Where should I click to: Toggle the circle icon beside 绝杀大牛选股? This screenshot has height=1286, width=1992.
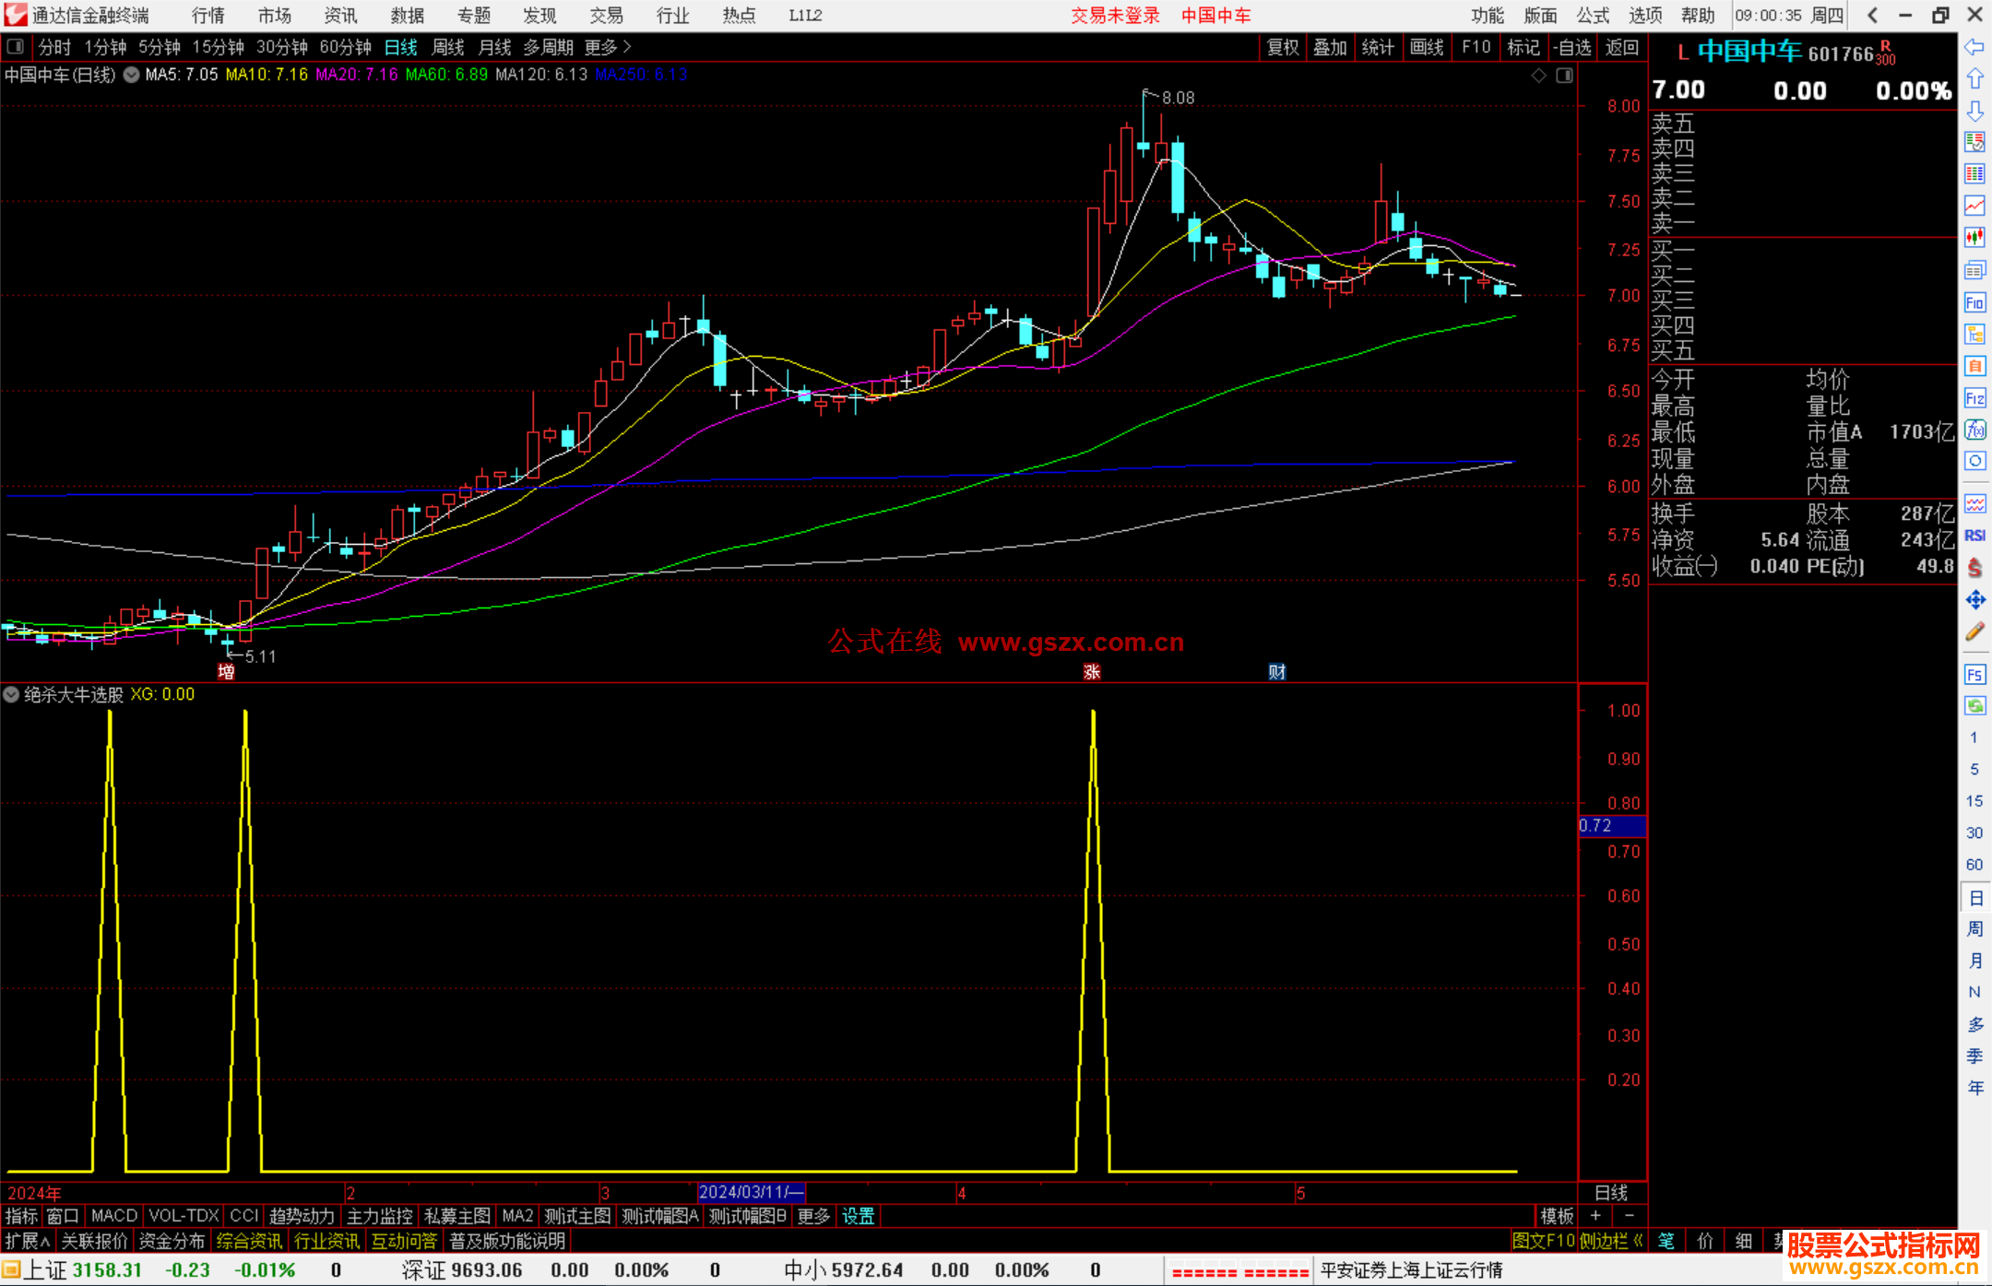(x=12, y=694)
